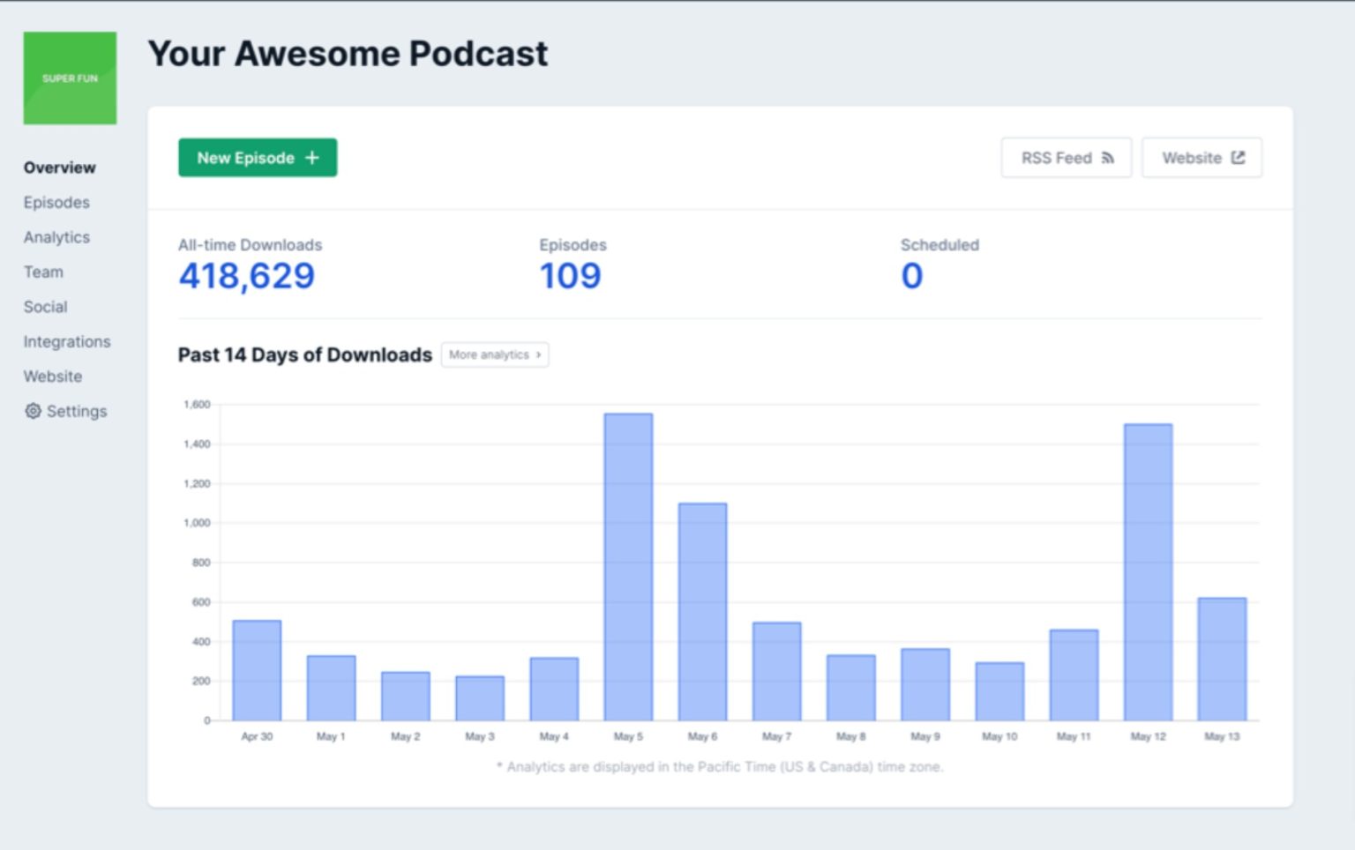This screenshot has height=850, width=1355.
Task: Click the Website button at top right
Action: [1201, 157]
